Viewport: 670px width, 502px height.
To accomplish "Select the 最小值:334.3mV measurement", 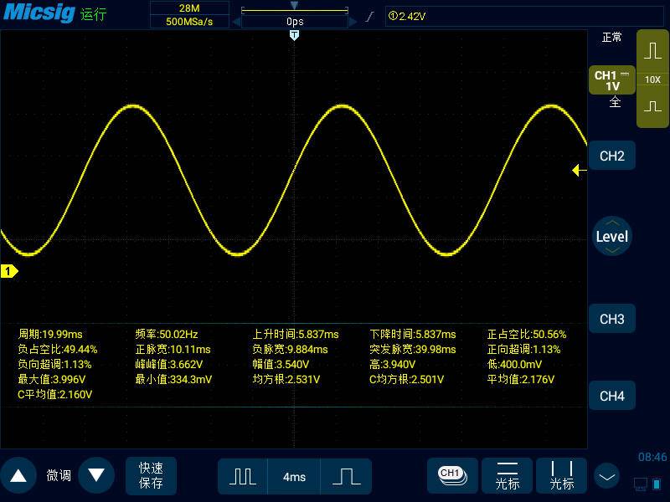I will [173, 379].
